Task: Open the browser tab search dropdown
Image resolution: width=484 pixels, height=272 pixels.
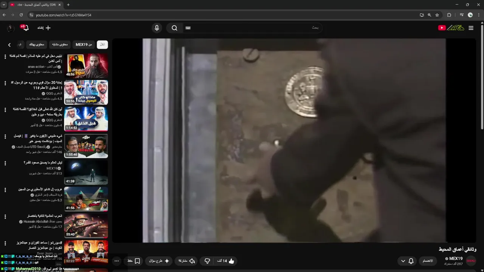Action: coord(4,5)
